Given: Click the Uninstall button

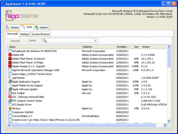Looking at the screenshot, I should pyautogui.click(x=15, y=41).
